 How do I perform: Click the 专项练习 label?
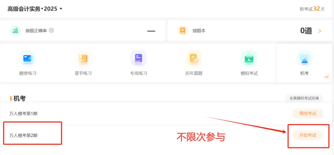click(x=138, y=73)
